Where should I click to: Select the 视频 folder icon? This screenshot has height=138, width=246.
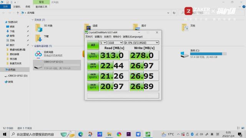(88, 27)
